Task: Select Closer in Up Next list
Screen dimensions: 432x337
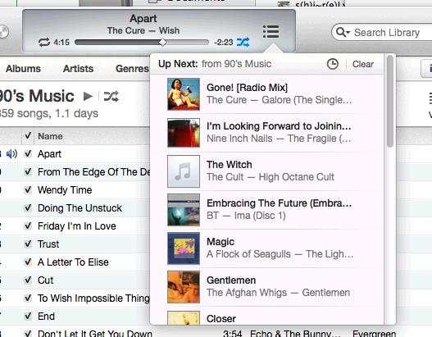Action: tap(267, 316)
